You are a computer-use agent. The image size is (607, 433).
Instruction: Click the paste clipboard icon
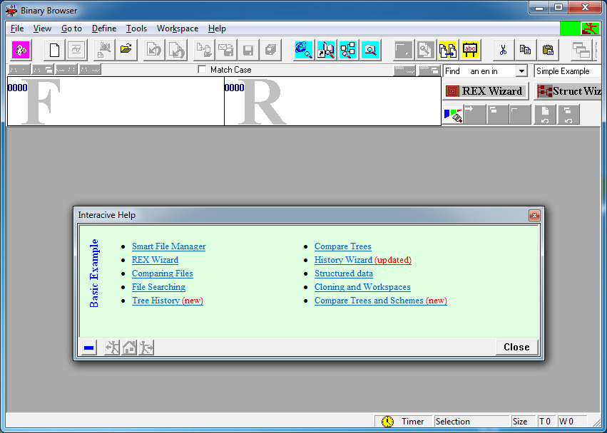[549, 50]
